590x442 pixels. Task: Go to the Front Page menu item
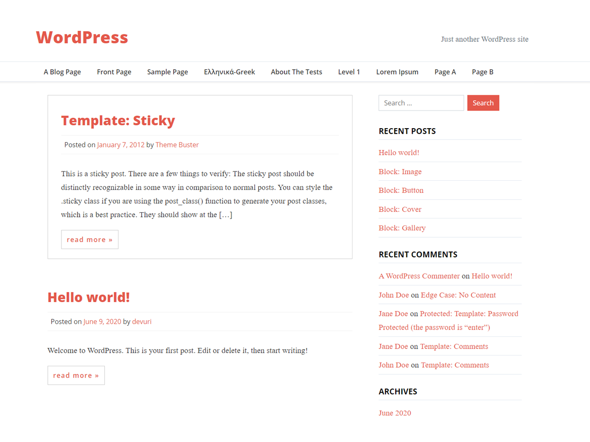coord(114,72)
